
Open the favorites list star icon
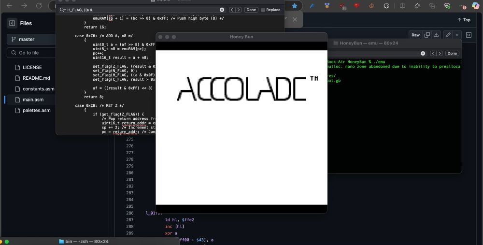click(417, 5)
